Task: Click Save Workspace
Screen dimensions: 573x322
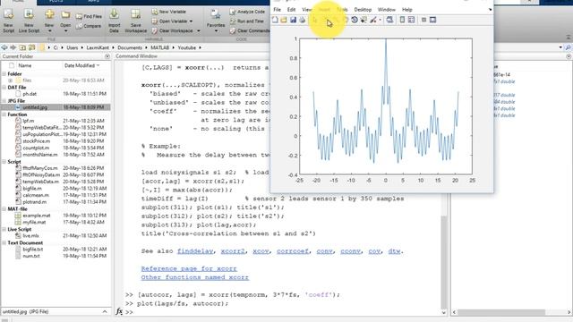Action: click(x=135, y=21)
